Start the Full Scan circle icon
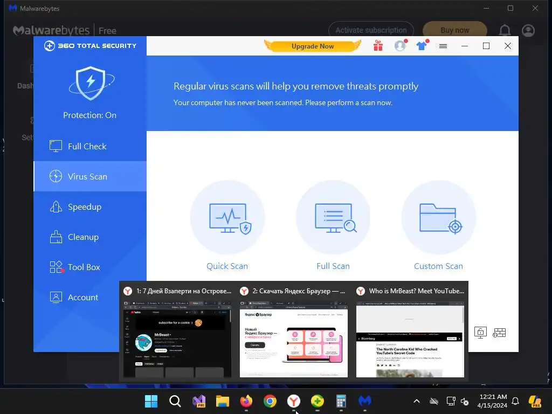Screen dimensions: 552x414 coord(333,218)
